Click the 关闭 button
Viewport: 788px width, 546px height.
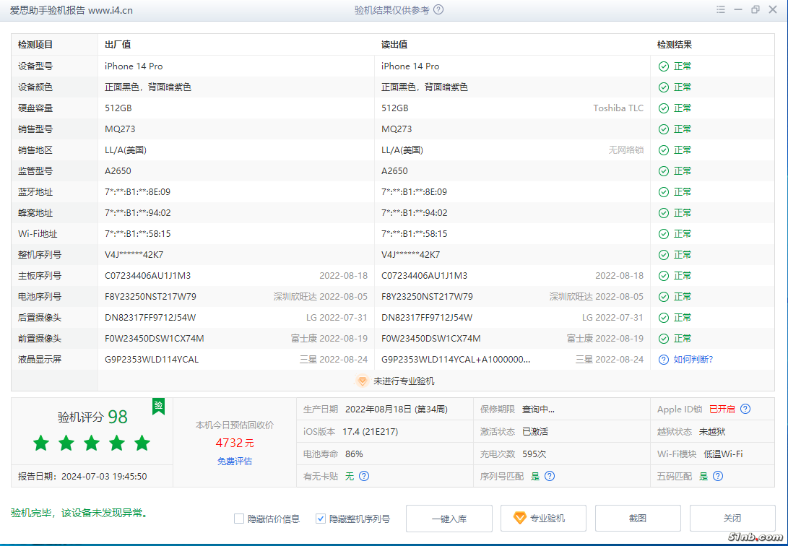point(732,519)
